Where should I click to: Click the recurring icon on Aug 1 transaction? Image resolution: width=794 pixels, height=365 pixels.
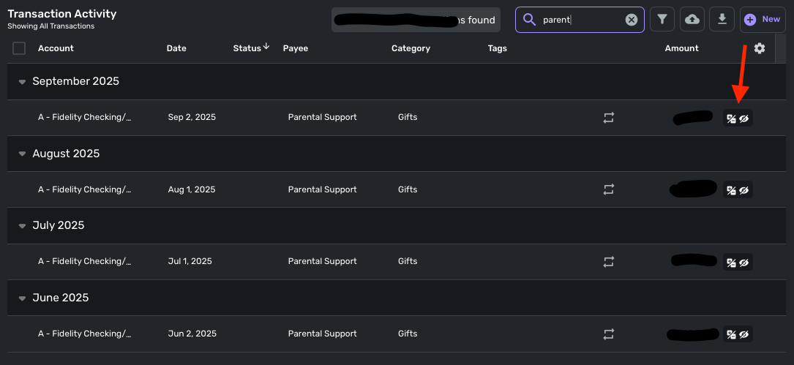tap(608, 189)
